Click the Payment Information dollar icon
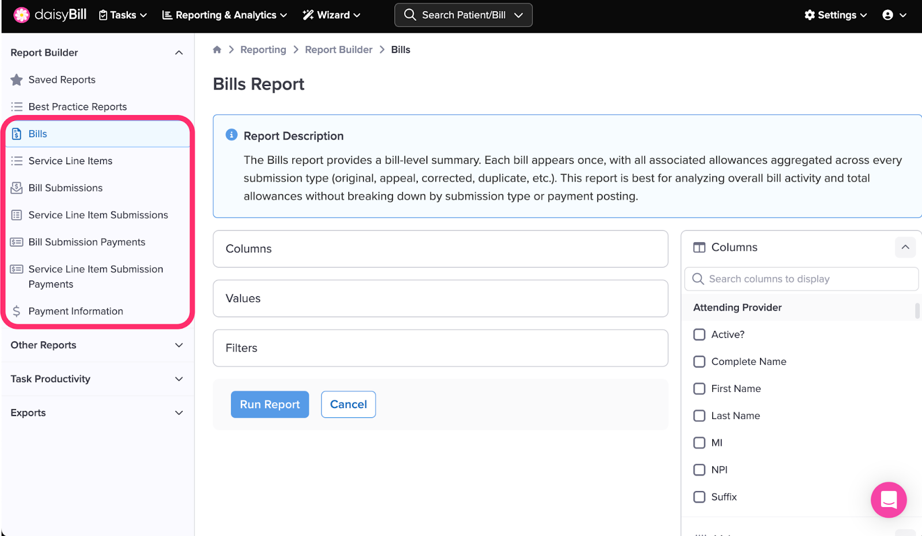 pos(17,311)
